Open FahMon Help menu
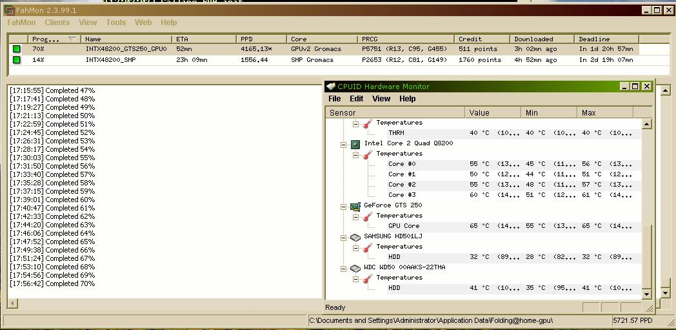 pos(168,23)
